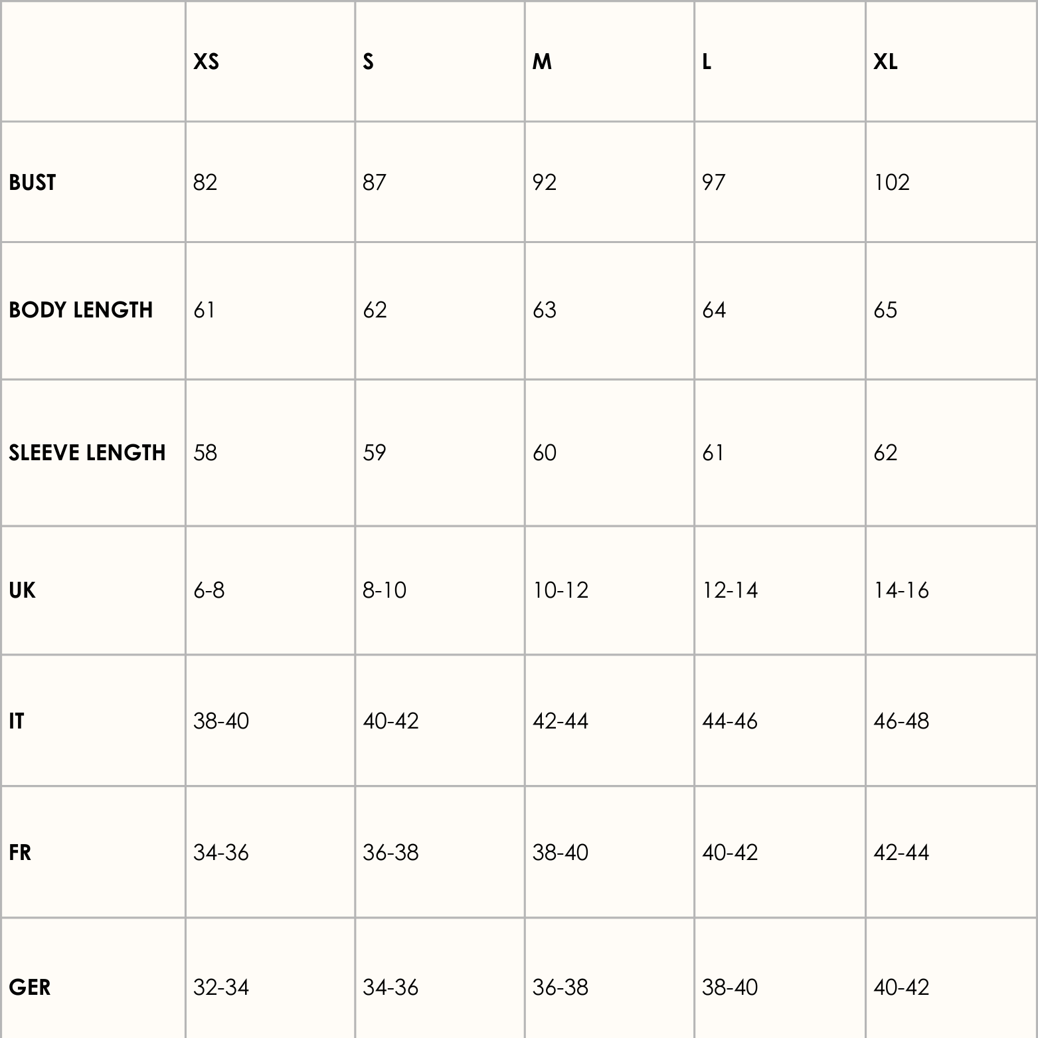Select the IT row label
1038x1038 pixels.
tap(17, 721)
